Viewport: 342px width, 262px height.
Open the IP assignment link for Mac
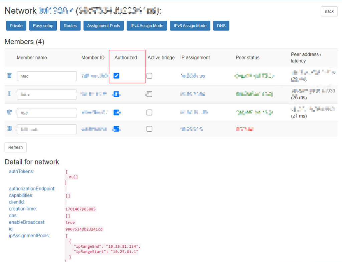coord(192,76)
